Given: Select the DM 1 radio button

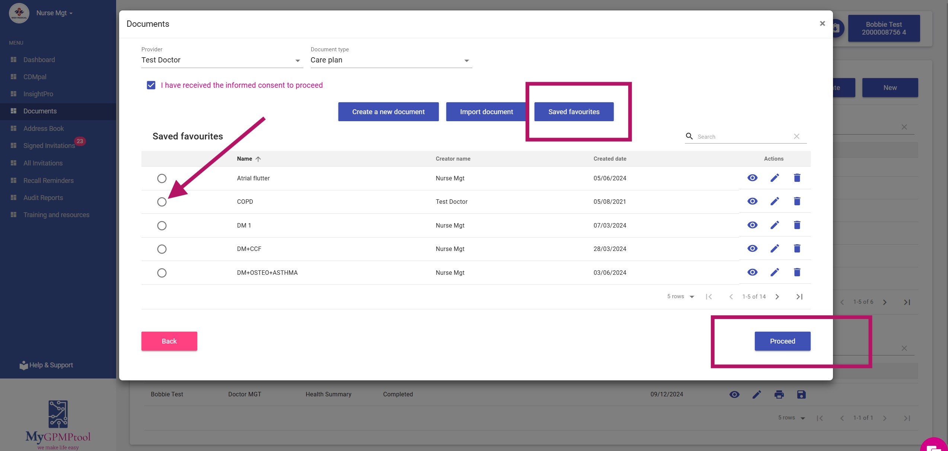Looking at the screenshot, I should click(162, 226).
